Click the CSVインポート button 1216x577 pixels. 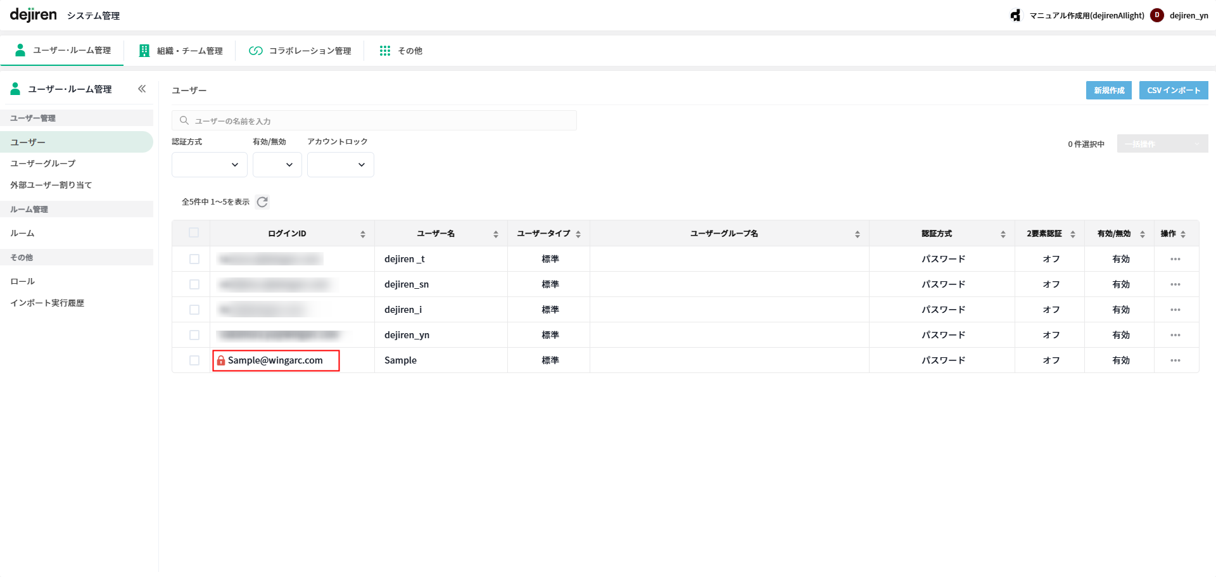1173,91
